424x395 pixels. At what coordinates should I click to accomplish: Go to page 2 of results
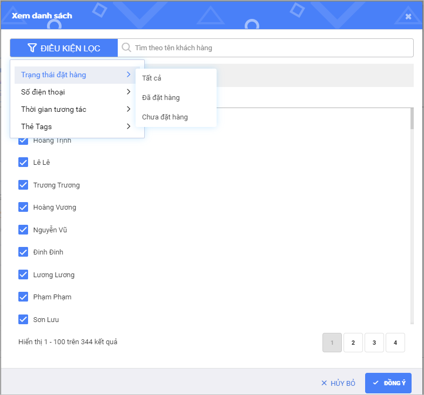(353, 343)
